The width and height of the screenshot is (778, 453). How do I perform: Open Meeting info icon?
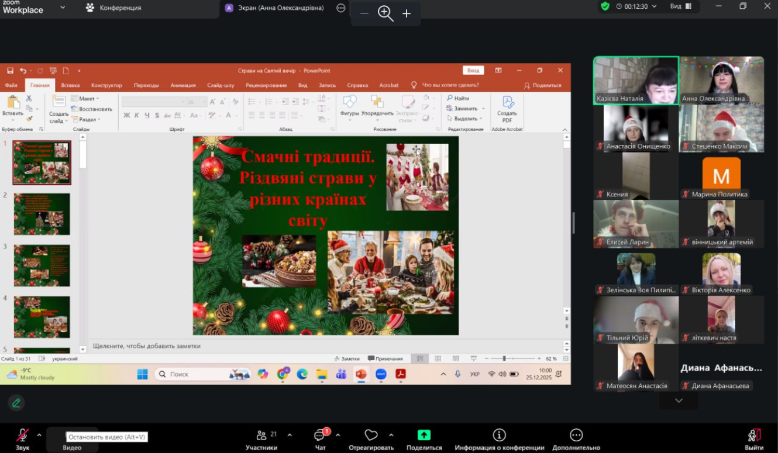click(x=499, y=435)
